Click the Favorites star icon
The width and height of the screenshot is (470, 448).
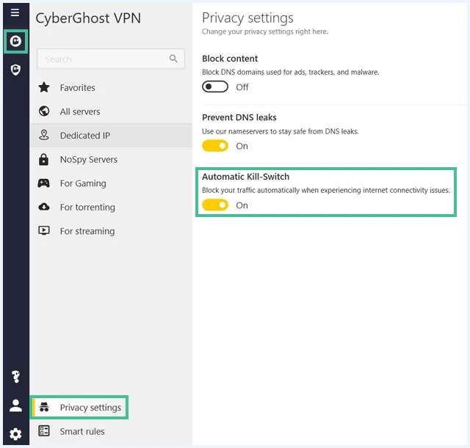(x=44, y=87)
